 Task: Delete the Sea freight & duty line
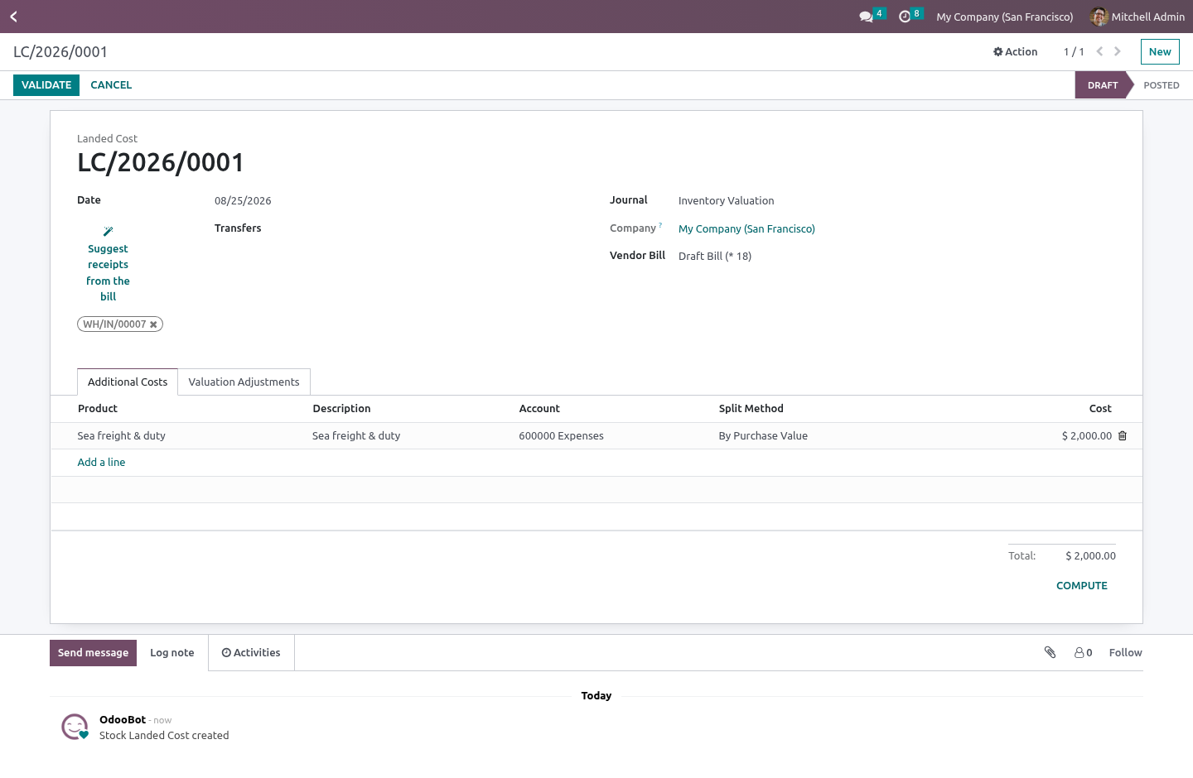[1123, 436]
